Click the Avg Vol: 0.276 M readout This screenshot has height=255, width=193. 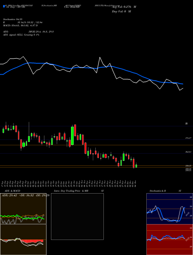coord(124,7)
